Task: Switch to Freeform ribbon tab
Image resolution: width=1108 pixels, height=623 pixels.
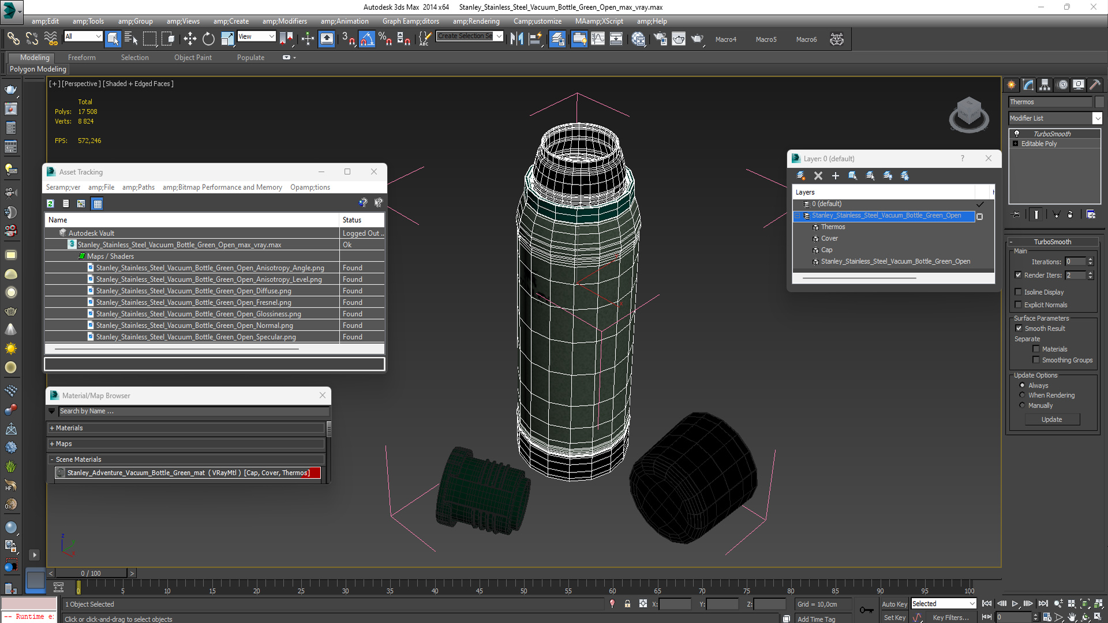Action: 82,58
